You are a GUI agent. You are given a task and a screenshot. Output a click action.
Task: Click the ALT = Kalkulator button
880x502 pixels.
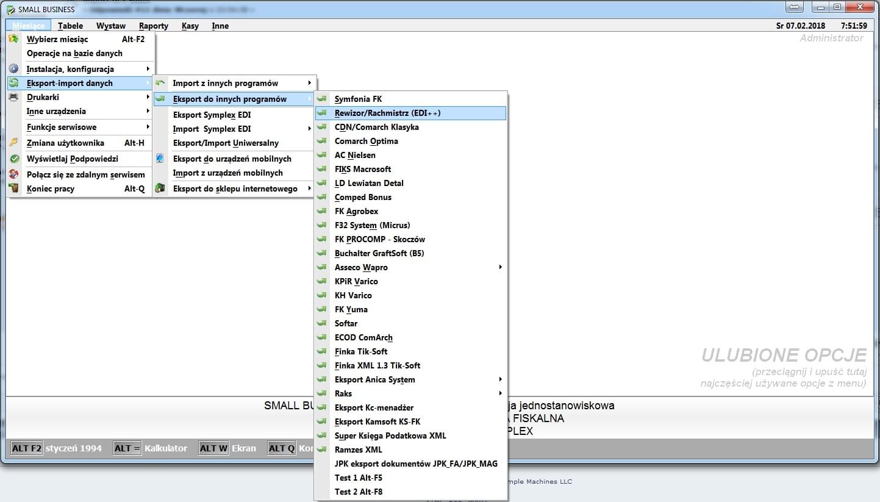point(151,448)
